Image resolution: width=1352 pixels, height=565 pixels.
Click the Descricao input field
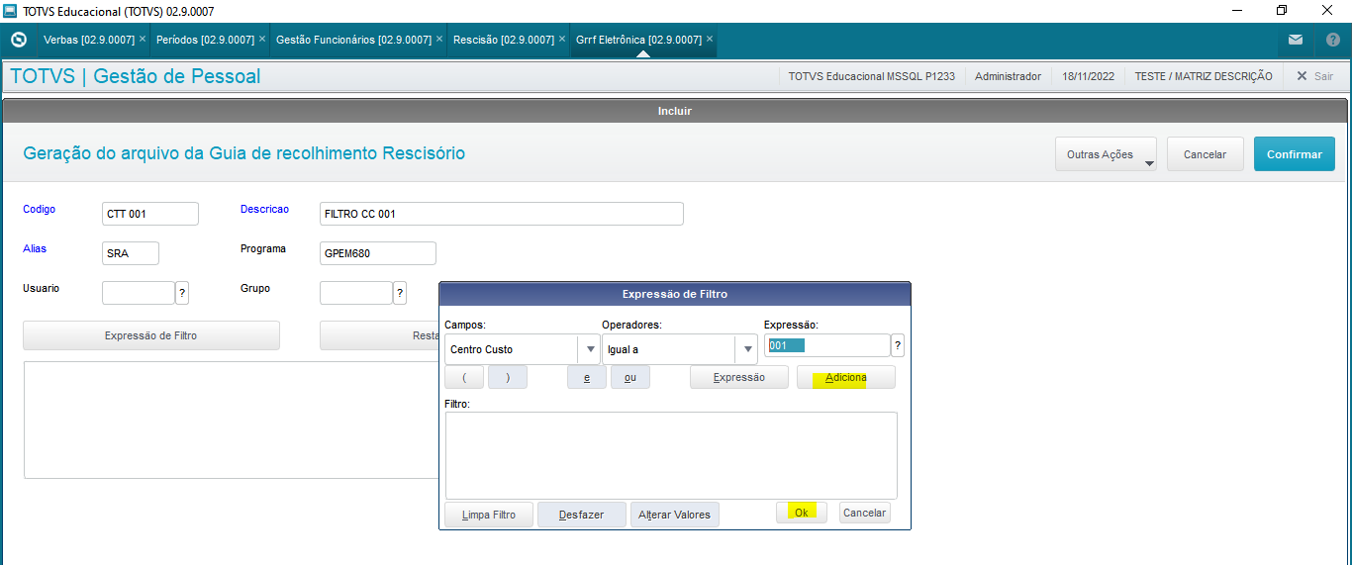tap(501, 214)
